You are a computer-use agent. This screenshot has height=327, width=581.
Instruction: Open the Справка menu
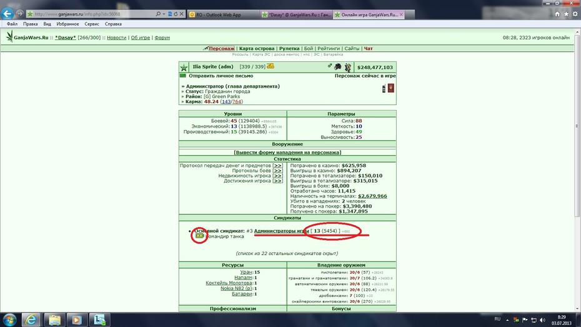pos(113,24)
